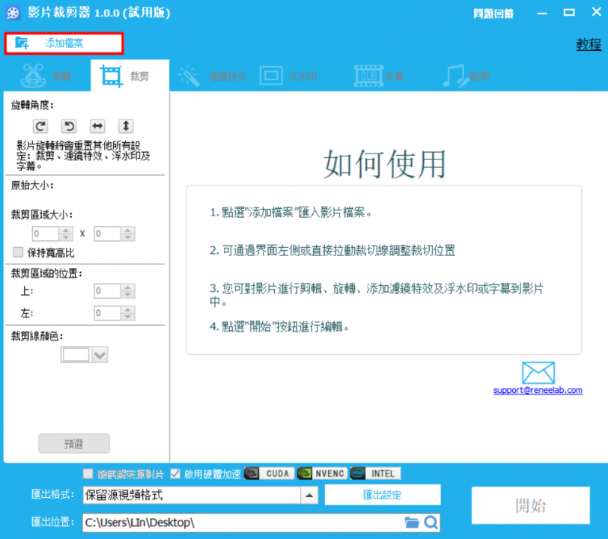Increase 左 left position value
The height and width of the screenshot is (539, 608).
point(128,309)
